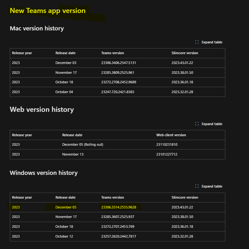Click the Expand table icon above Mac table

click(197, 42)
